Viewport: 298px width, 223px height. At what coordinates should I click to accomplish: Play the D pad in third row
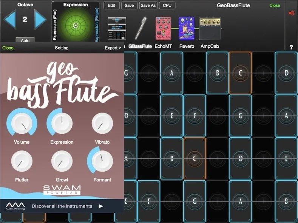[x=241, y=158]
